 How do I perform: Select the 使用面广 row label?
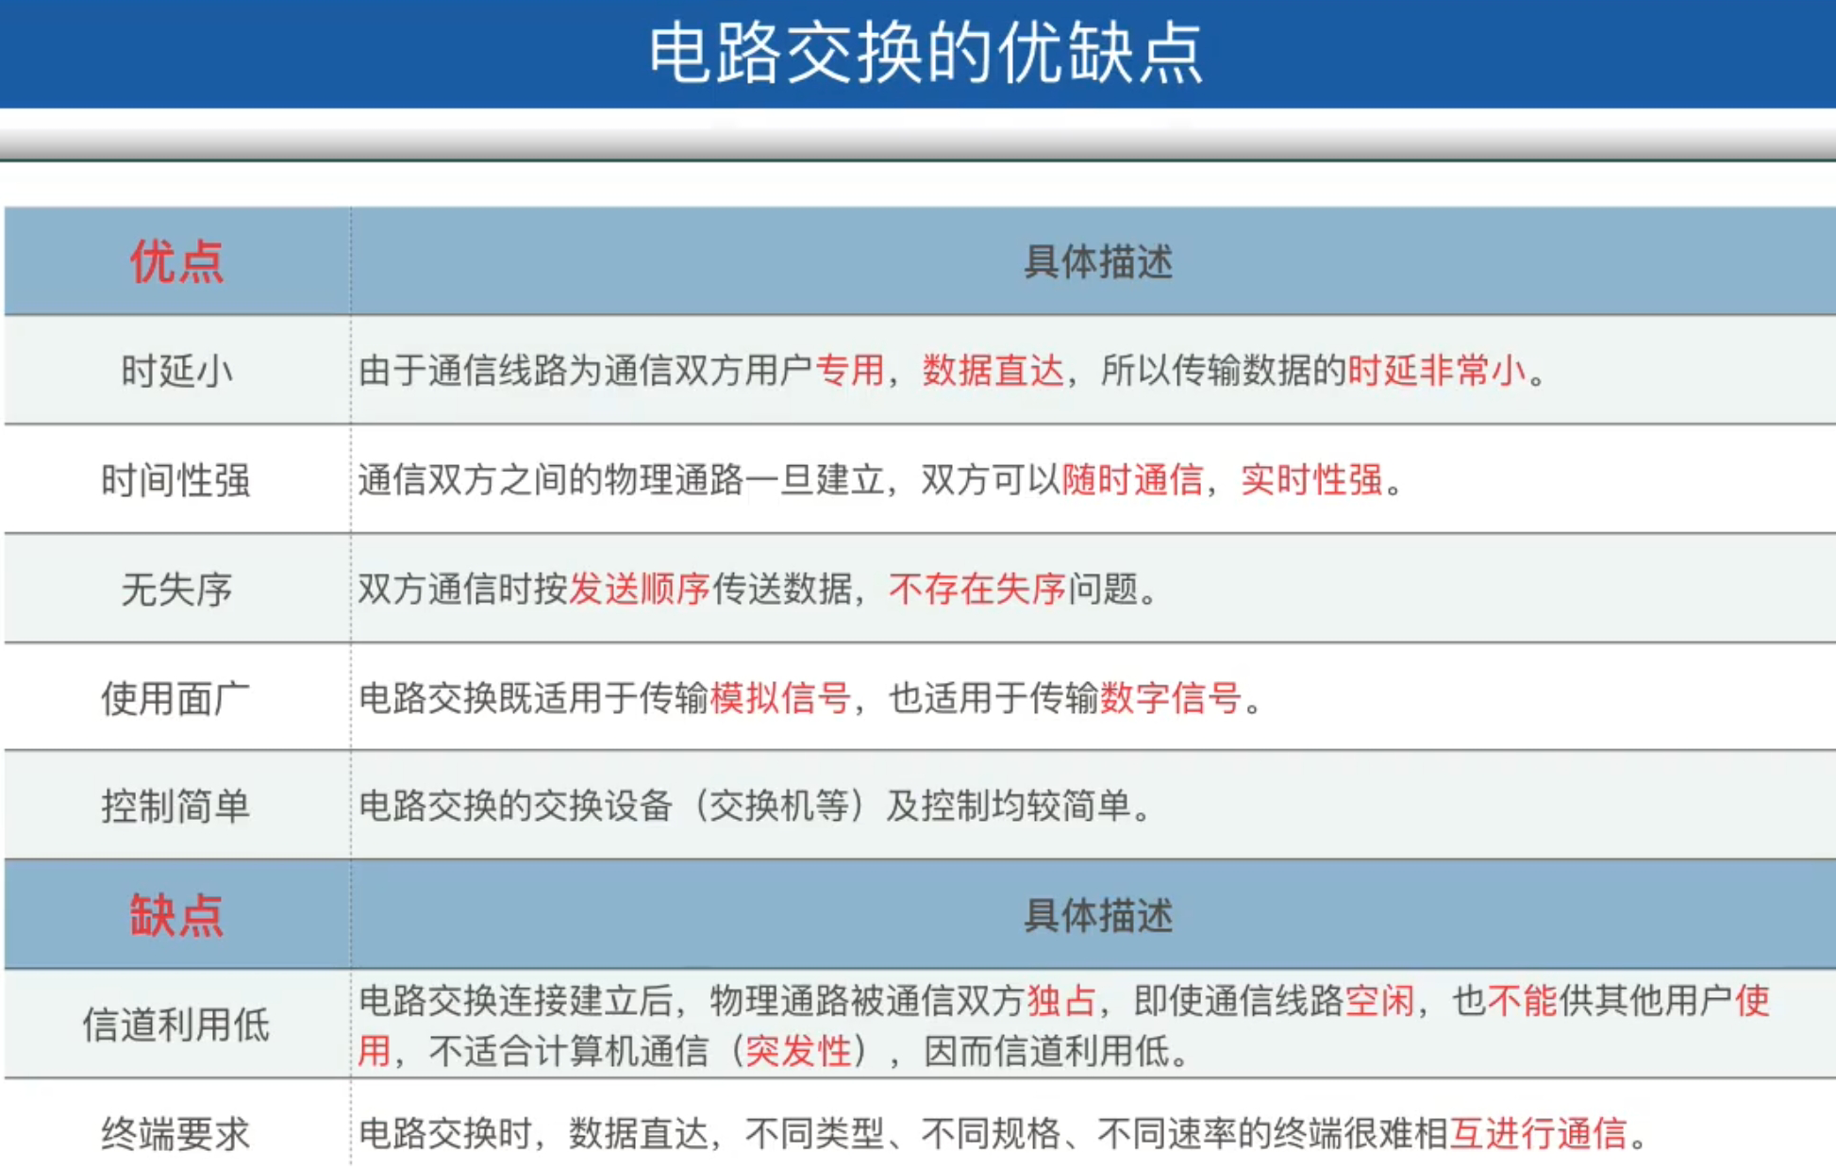click(176, 699)
